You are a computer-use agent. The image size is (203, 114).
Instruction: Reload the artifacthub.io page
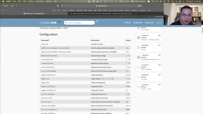tap(141, 6)
